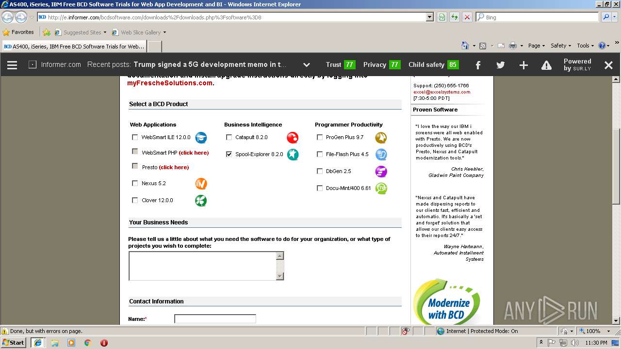This screenshot has height=349, width=621.
Task: Open the Informer hamburger menu
Action: click(x=12, y=65)
